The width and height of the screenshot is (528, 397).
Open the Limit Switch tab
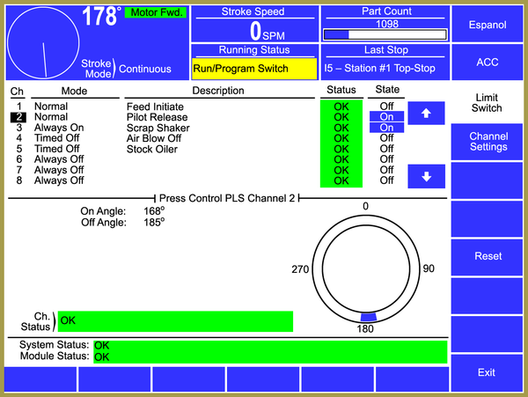487,102
